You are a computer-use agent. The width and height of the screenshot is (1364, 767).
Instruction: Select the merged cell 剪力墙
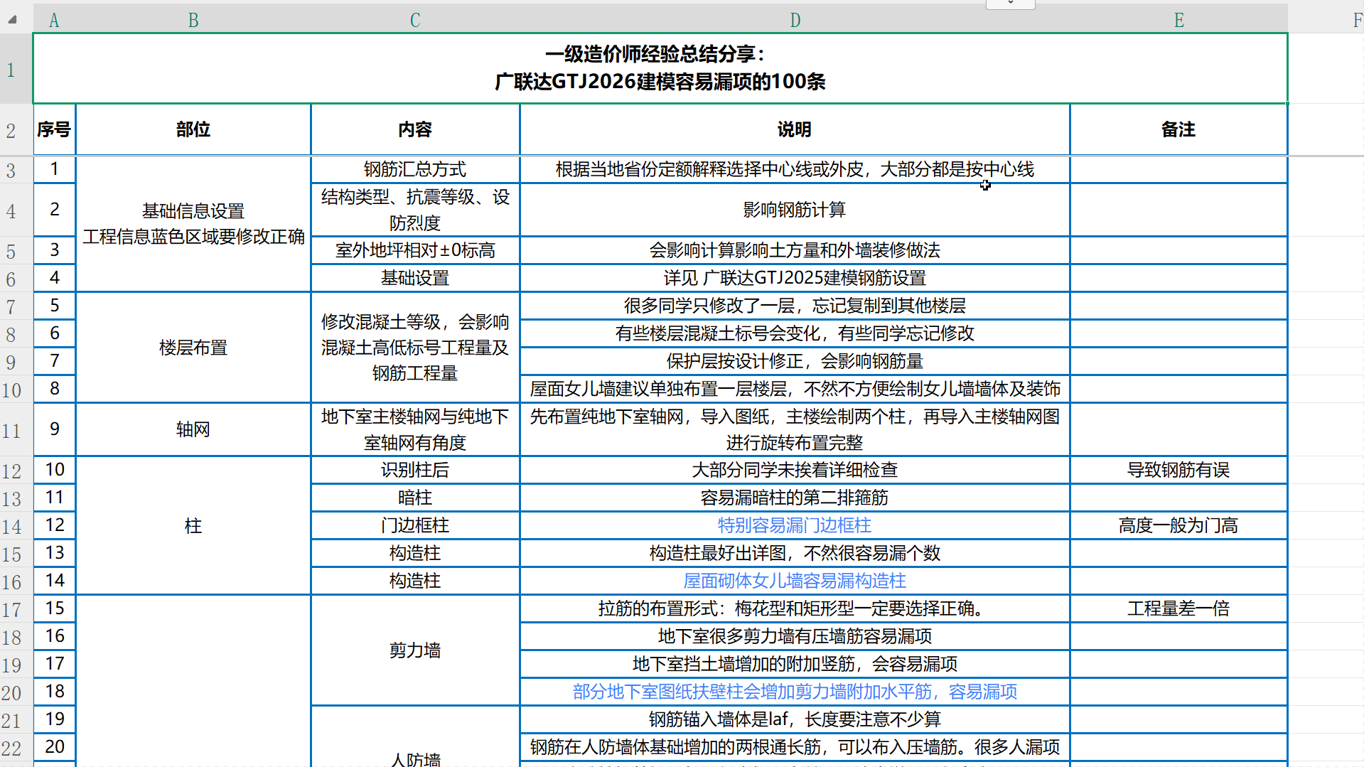coord(415,650)
